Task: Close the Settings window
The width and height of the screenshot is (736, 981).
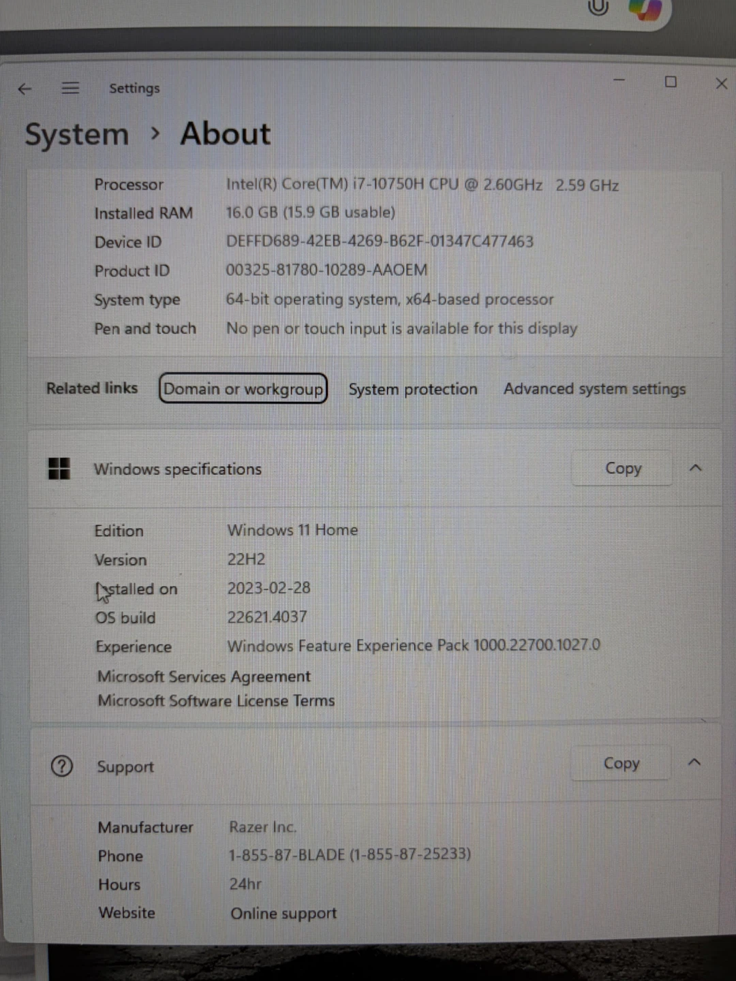Action: point(722,83)
